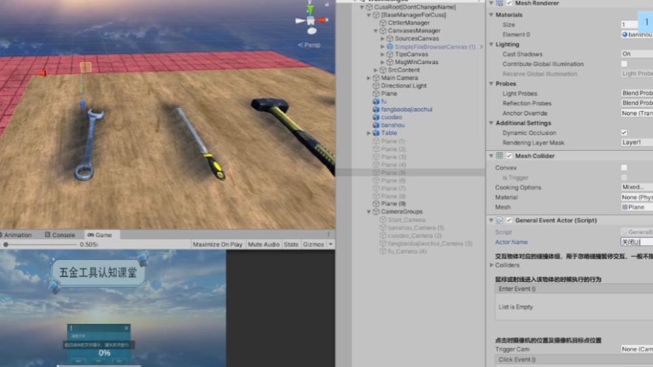Open the Gizmos dropdown arrow
The height and width of the screenshot is (367, 653).
pos(330,244)
